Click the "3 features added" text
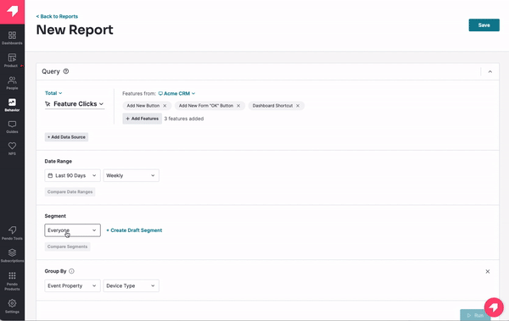 (x=184, y=119)
